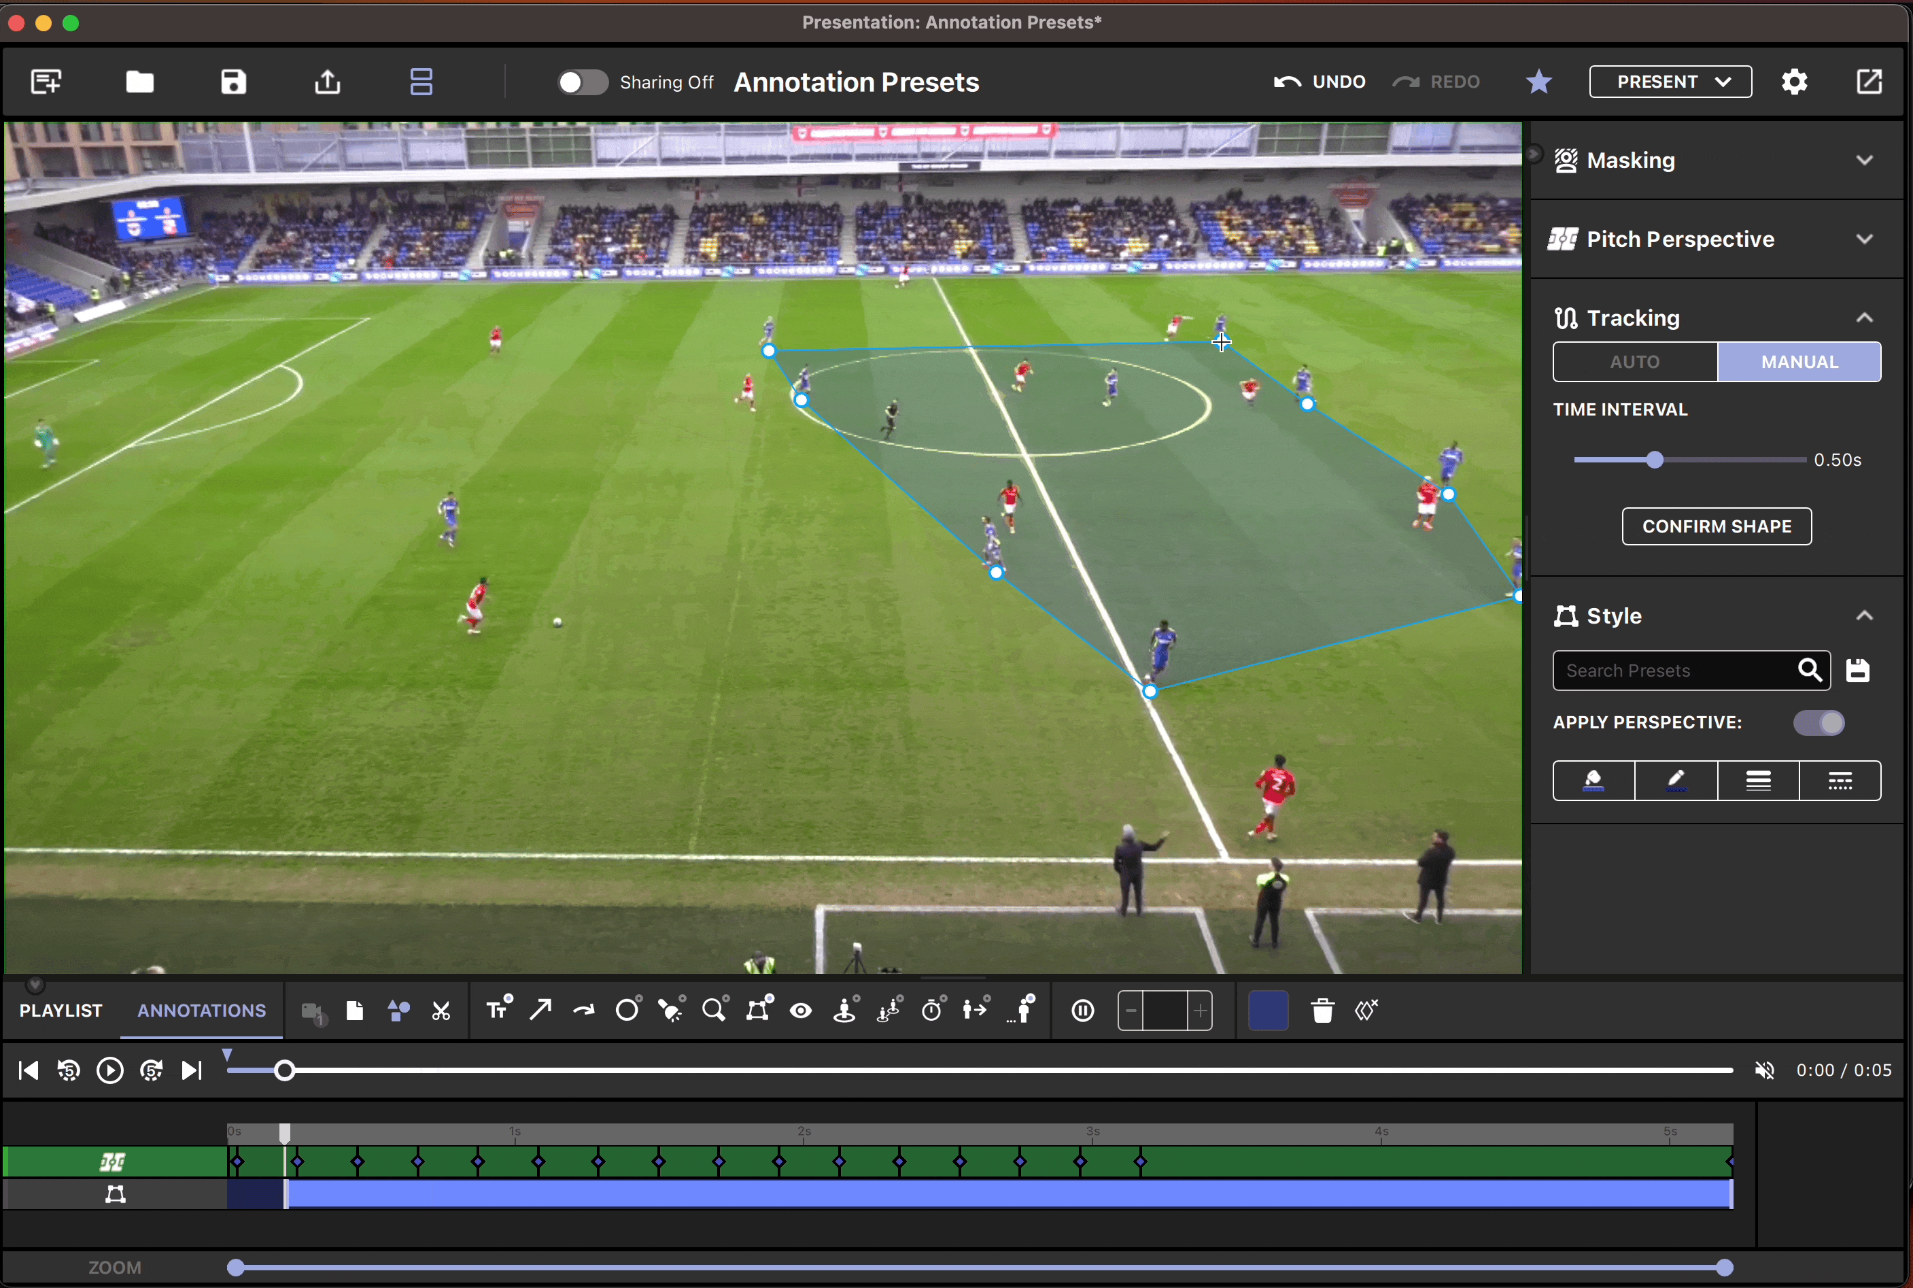Click the time interval slider handle
Screen dimensions: 1913x1288
[x=1655, y=459]
